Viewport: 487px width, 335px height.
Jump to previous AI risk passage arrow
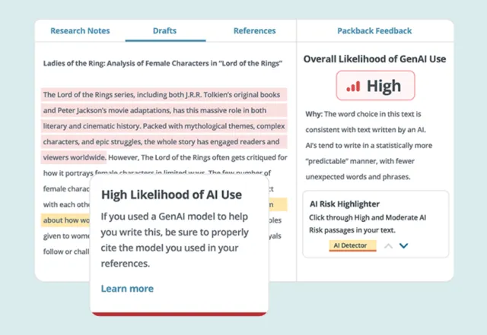pos(388,246)
